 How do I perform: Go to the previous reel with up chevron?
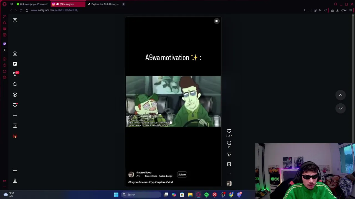point(341,95)
